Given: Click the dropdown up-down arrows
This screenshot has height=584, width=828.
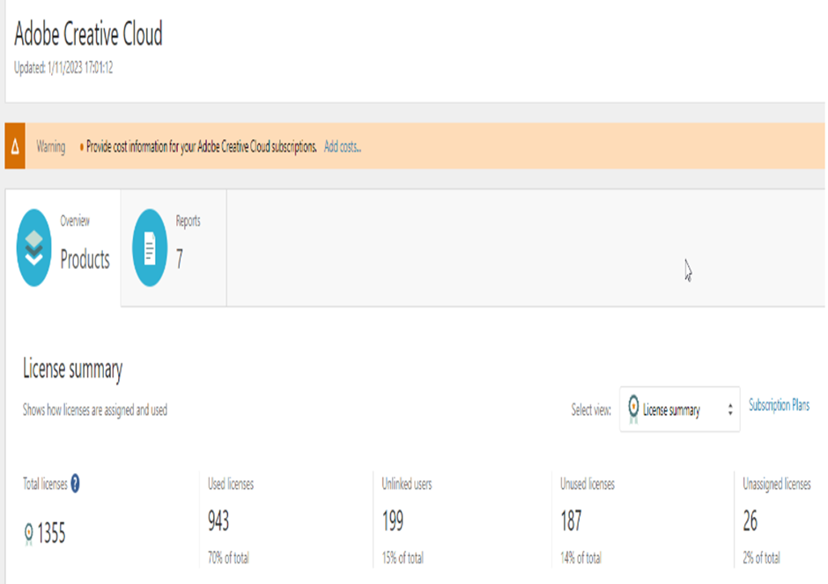Looking at the screenshot, I should click(x=730, y=410).
